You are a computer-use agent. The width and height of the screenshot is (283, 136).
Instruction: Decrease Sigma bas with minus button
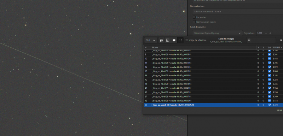click(266, 33)
